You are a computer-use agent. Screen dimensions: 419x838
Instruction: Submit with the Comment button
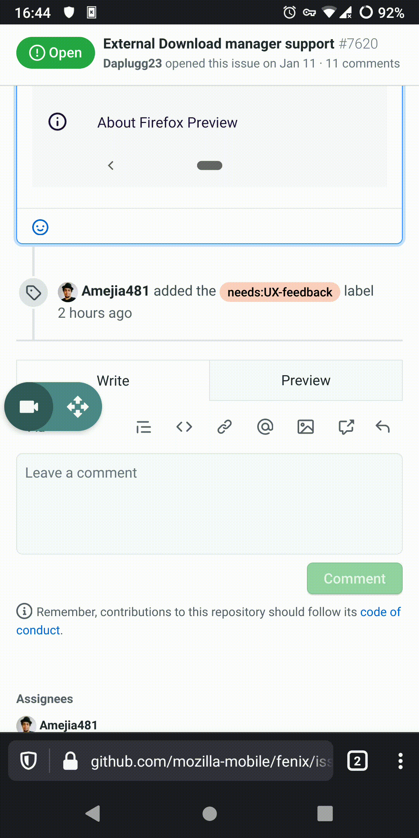point(355,578)
